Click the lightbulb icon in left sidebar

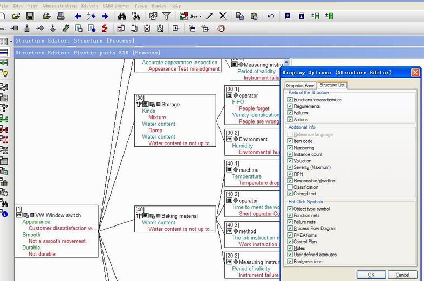pos(5,73)
